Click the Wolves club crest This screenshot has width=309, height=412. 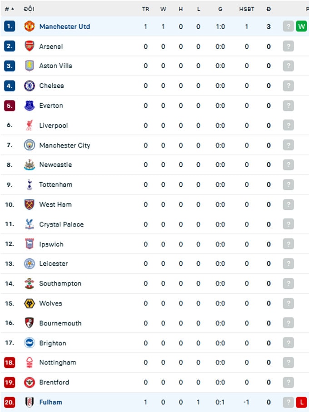click(30, 303)
